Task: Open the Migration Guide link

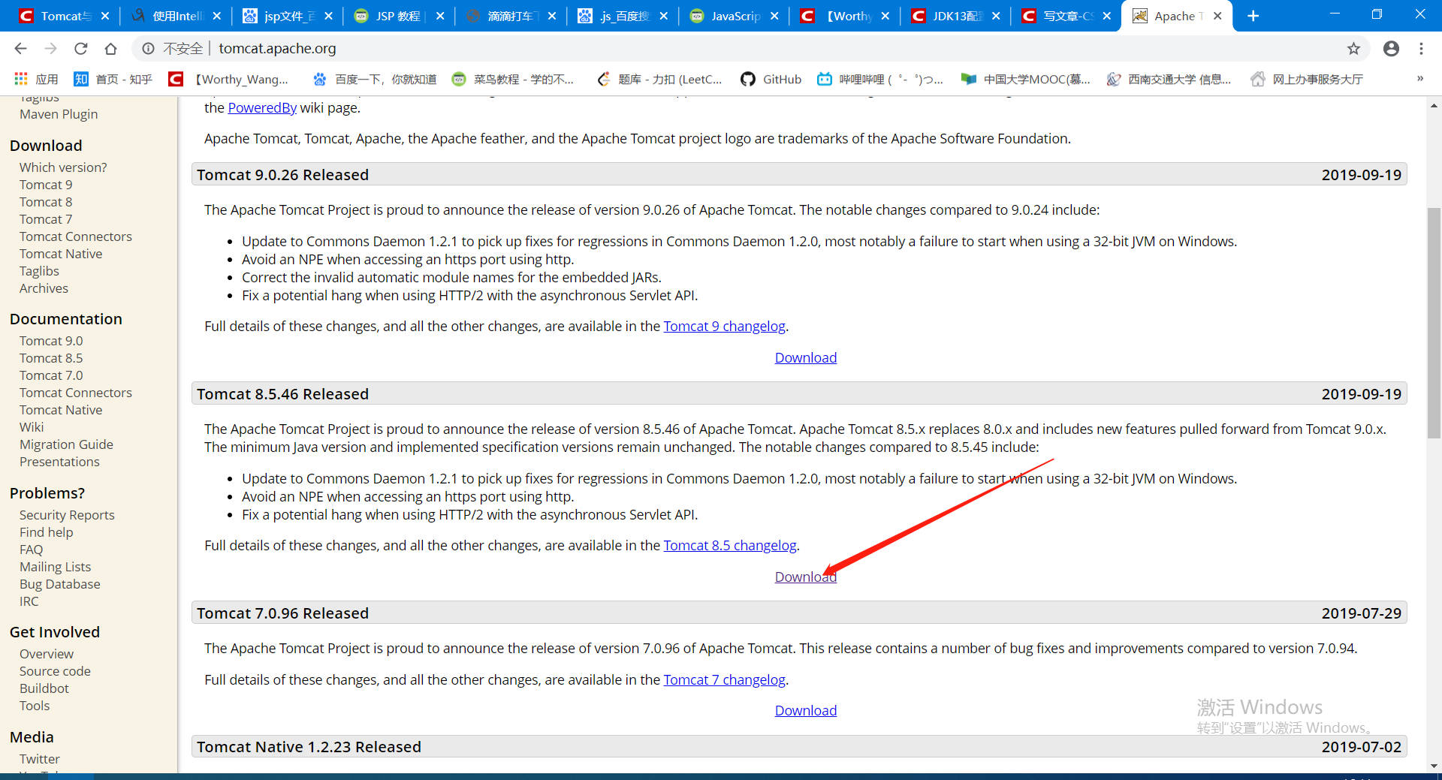Action: tap(66, 444)
